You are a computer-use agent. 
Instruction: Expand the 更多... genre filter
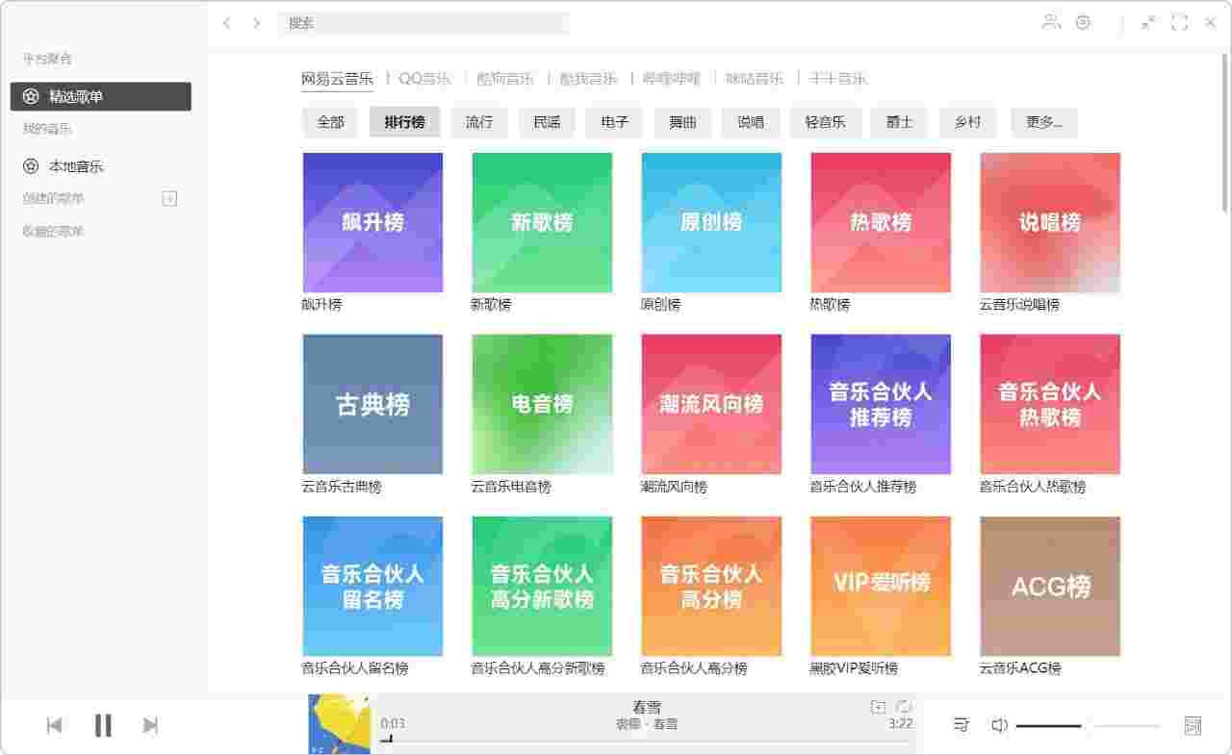coord(1043,122)
